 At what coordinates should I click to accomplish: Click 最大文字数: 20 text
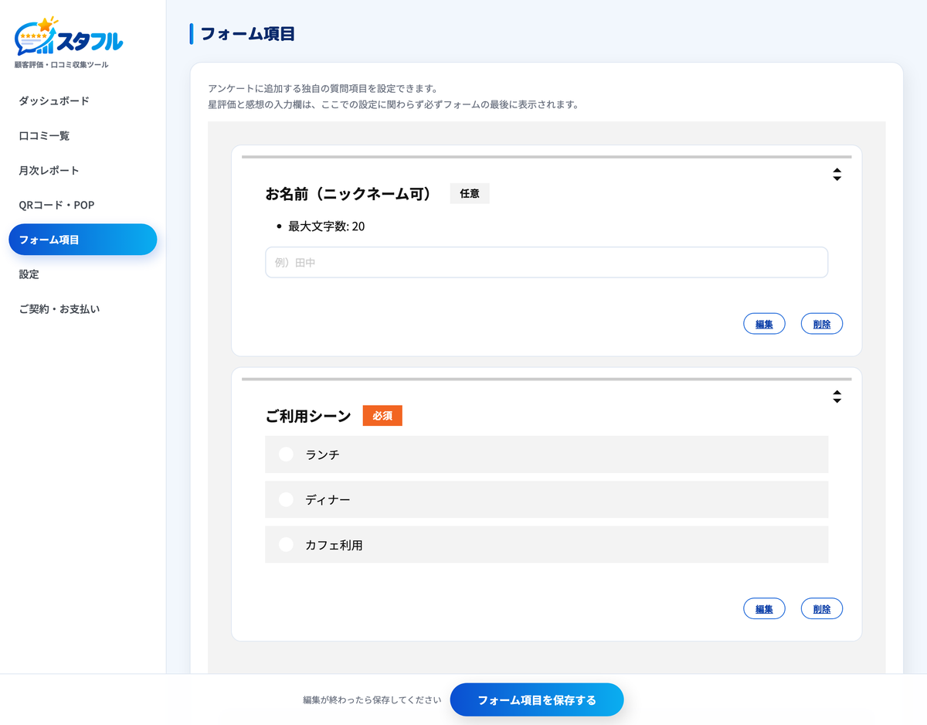click(x=327, y=226)
